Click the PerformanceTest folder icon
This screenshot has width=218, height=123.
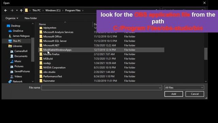coord(41,77)
